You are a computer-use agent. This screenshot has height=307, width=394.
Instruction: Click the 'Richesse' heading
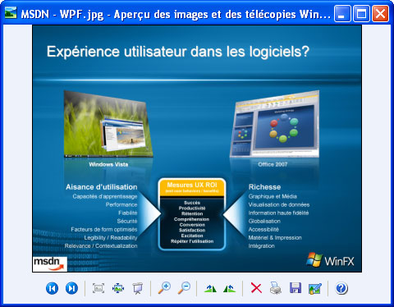coord(264,187)
